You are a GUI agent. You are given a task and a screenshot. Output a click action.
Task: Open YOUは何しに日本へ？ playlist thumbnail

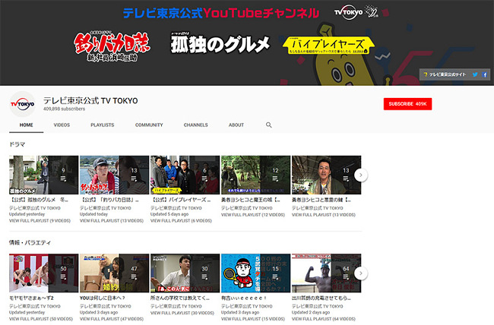114,273
